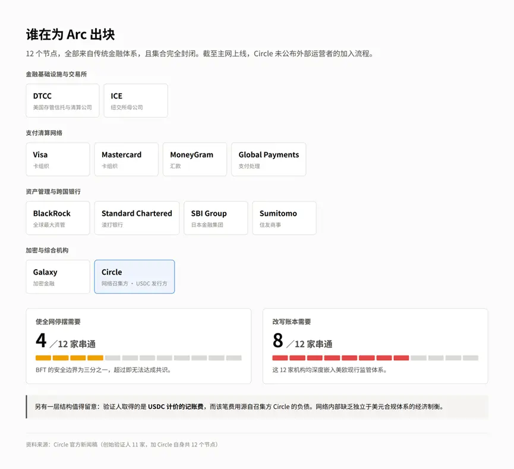Select the ICE card
514x469 pixels.
pos(135,100)
